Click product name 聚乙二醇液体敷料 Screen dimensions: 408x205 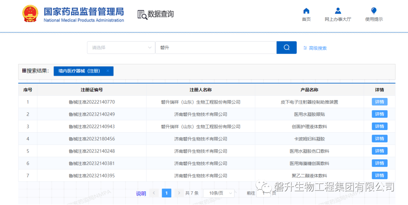click(309, 175)
